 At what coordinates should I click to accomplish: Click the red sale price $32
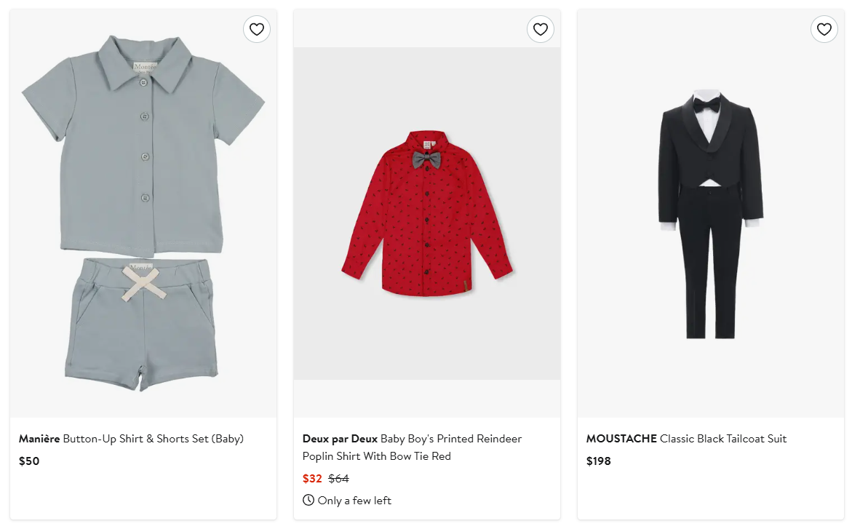click(x=313, y=478)
